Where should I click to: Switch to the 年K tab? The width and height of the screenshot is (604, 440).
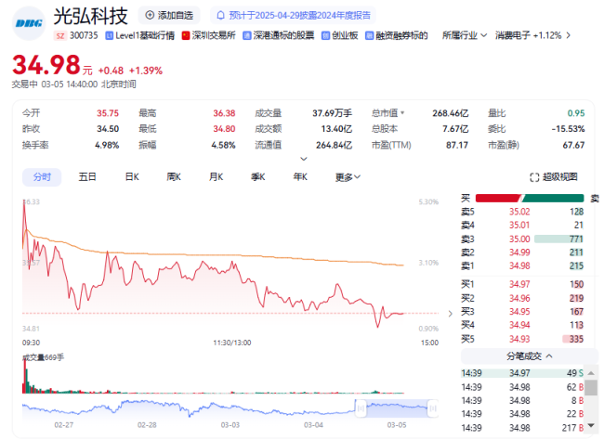tap(300, 177)
